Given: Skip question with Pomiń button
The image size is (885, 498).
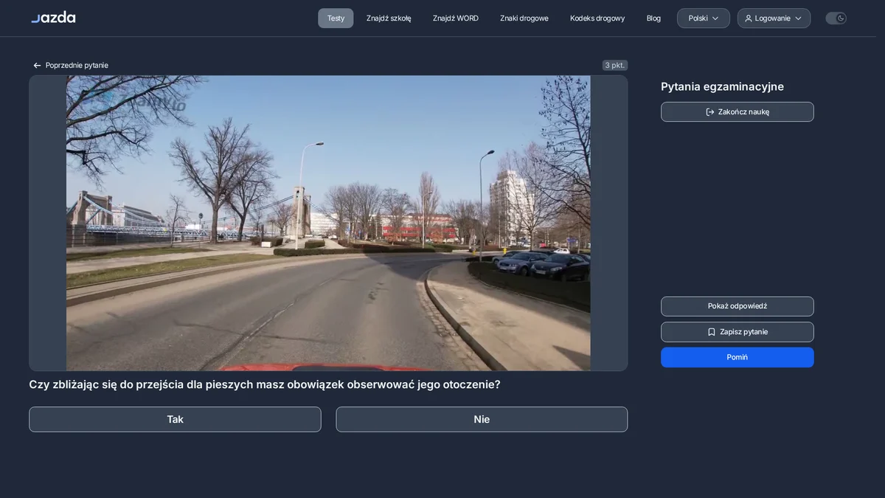Looking at the screenshot, I should click(x=737, y=357).
